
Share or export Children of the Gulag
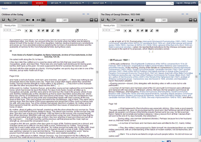click(x=15, y=20)
